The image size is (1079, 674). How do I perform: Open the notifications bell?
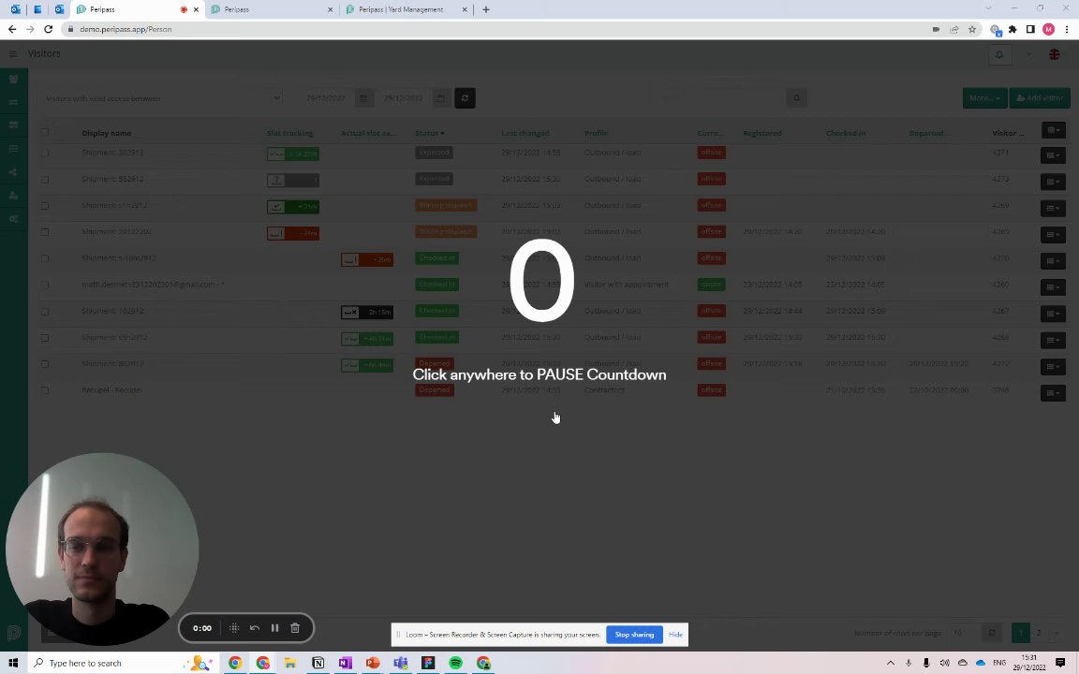1000,54
